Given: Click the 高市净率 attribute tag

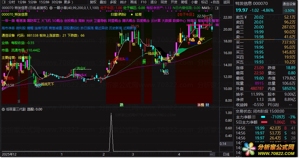Looking at the screenshot, I should (x=8, y=28).
